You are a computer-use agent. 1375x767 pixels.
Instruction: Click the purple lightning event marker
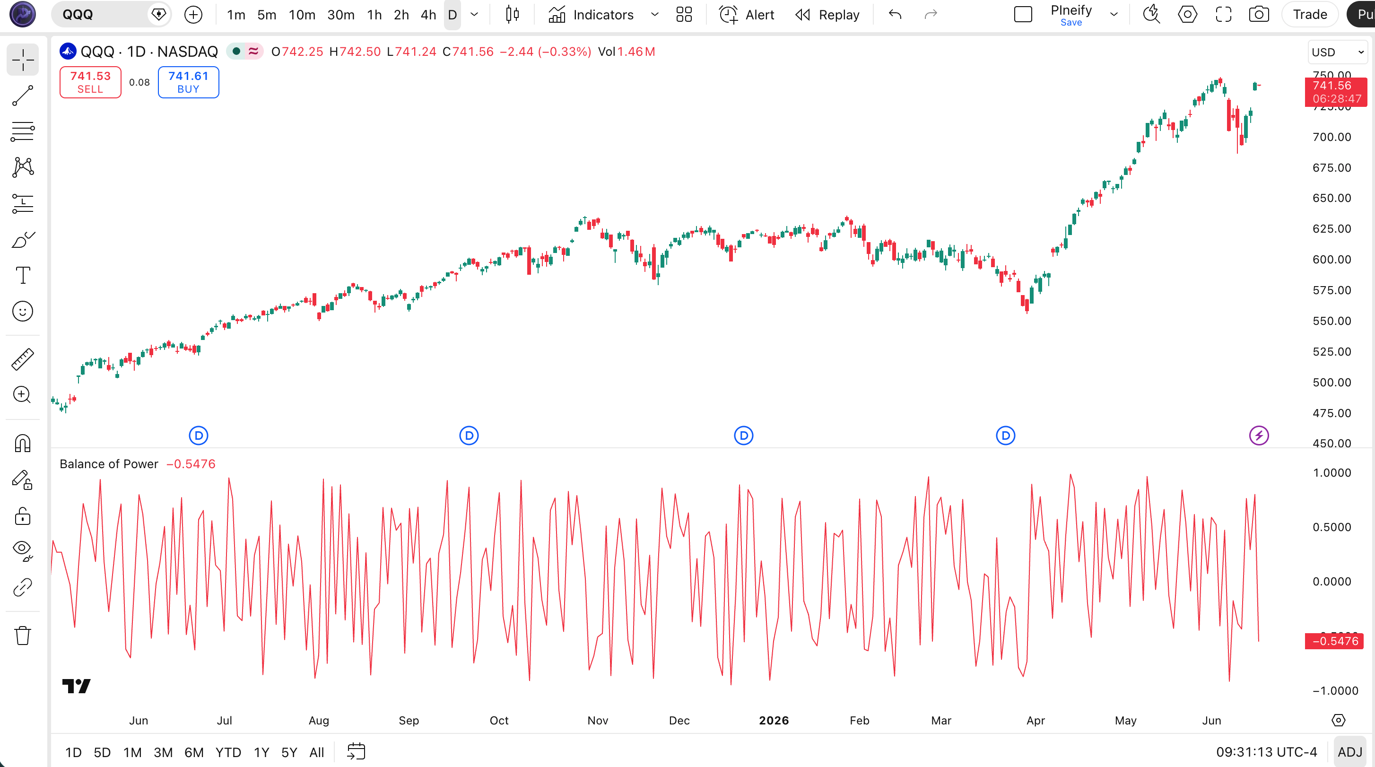pyautogui.click(x=1259, y=436)
